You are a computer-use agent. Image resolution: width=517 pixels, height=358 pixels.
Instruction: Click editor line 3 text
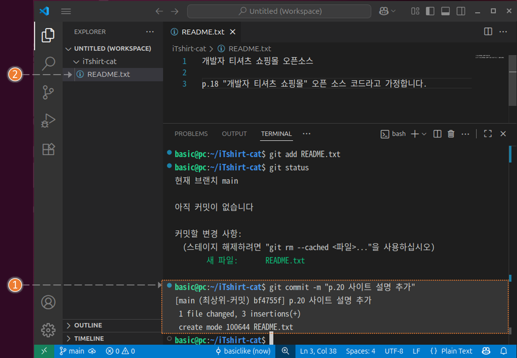[x=314, y=84]
